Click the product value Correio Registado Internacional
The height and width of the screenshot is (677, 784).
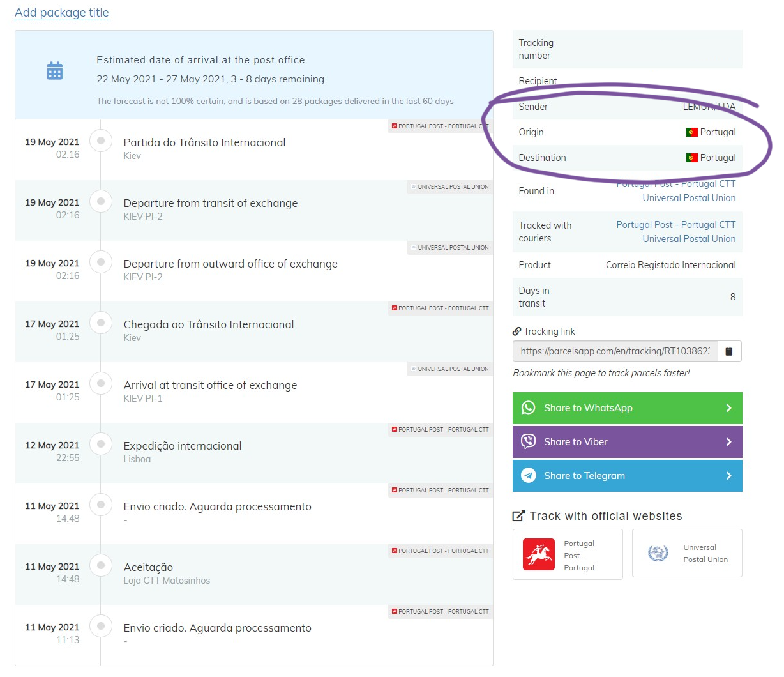tap(671, 265)
